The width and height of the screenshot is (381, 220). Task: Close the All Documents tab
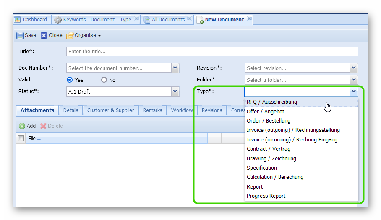(189, 19)
